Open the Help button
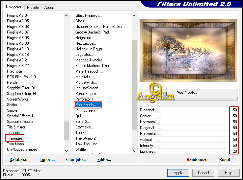The image size is (243, 180). tap(229, 173)
